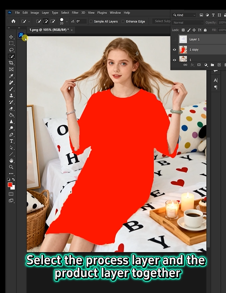This screenshot has width=226, height=293.
Task: Expand the collapsed toolbox double-arrow
Action: (9, 28)
